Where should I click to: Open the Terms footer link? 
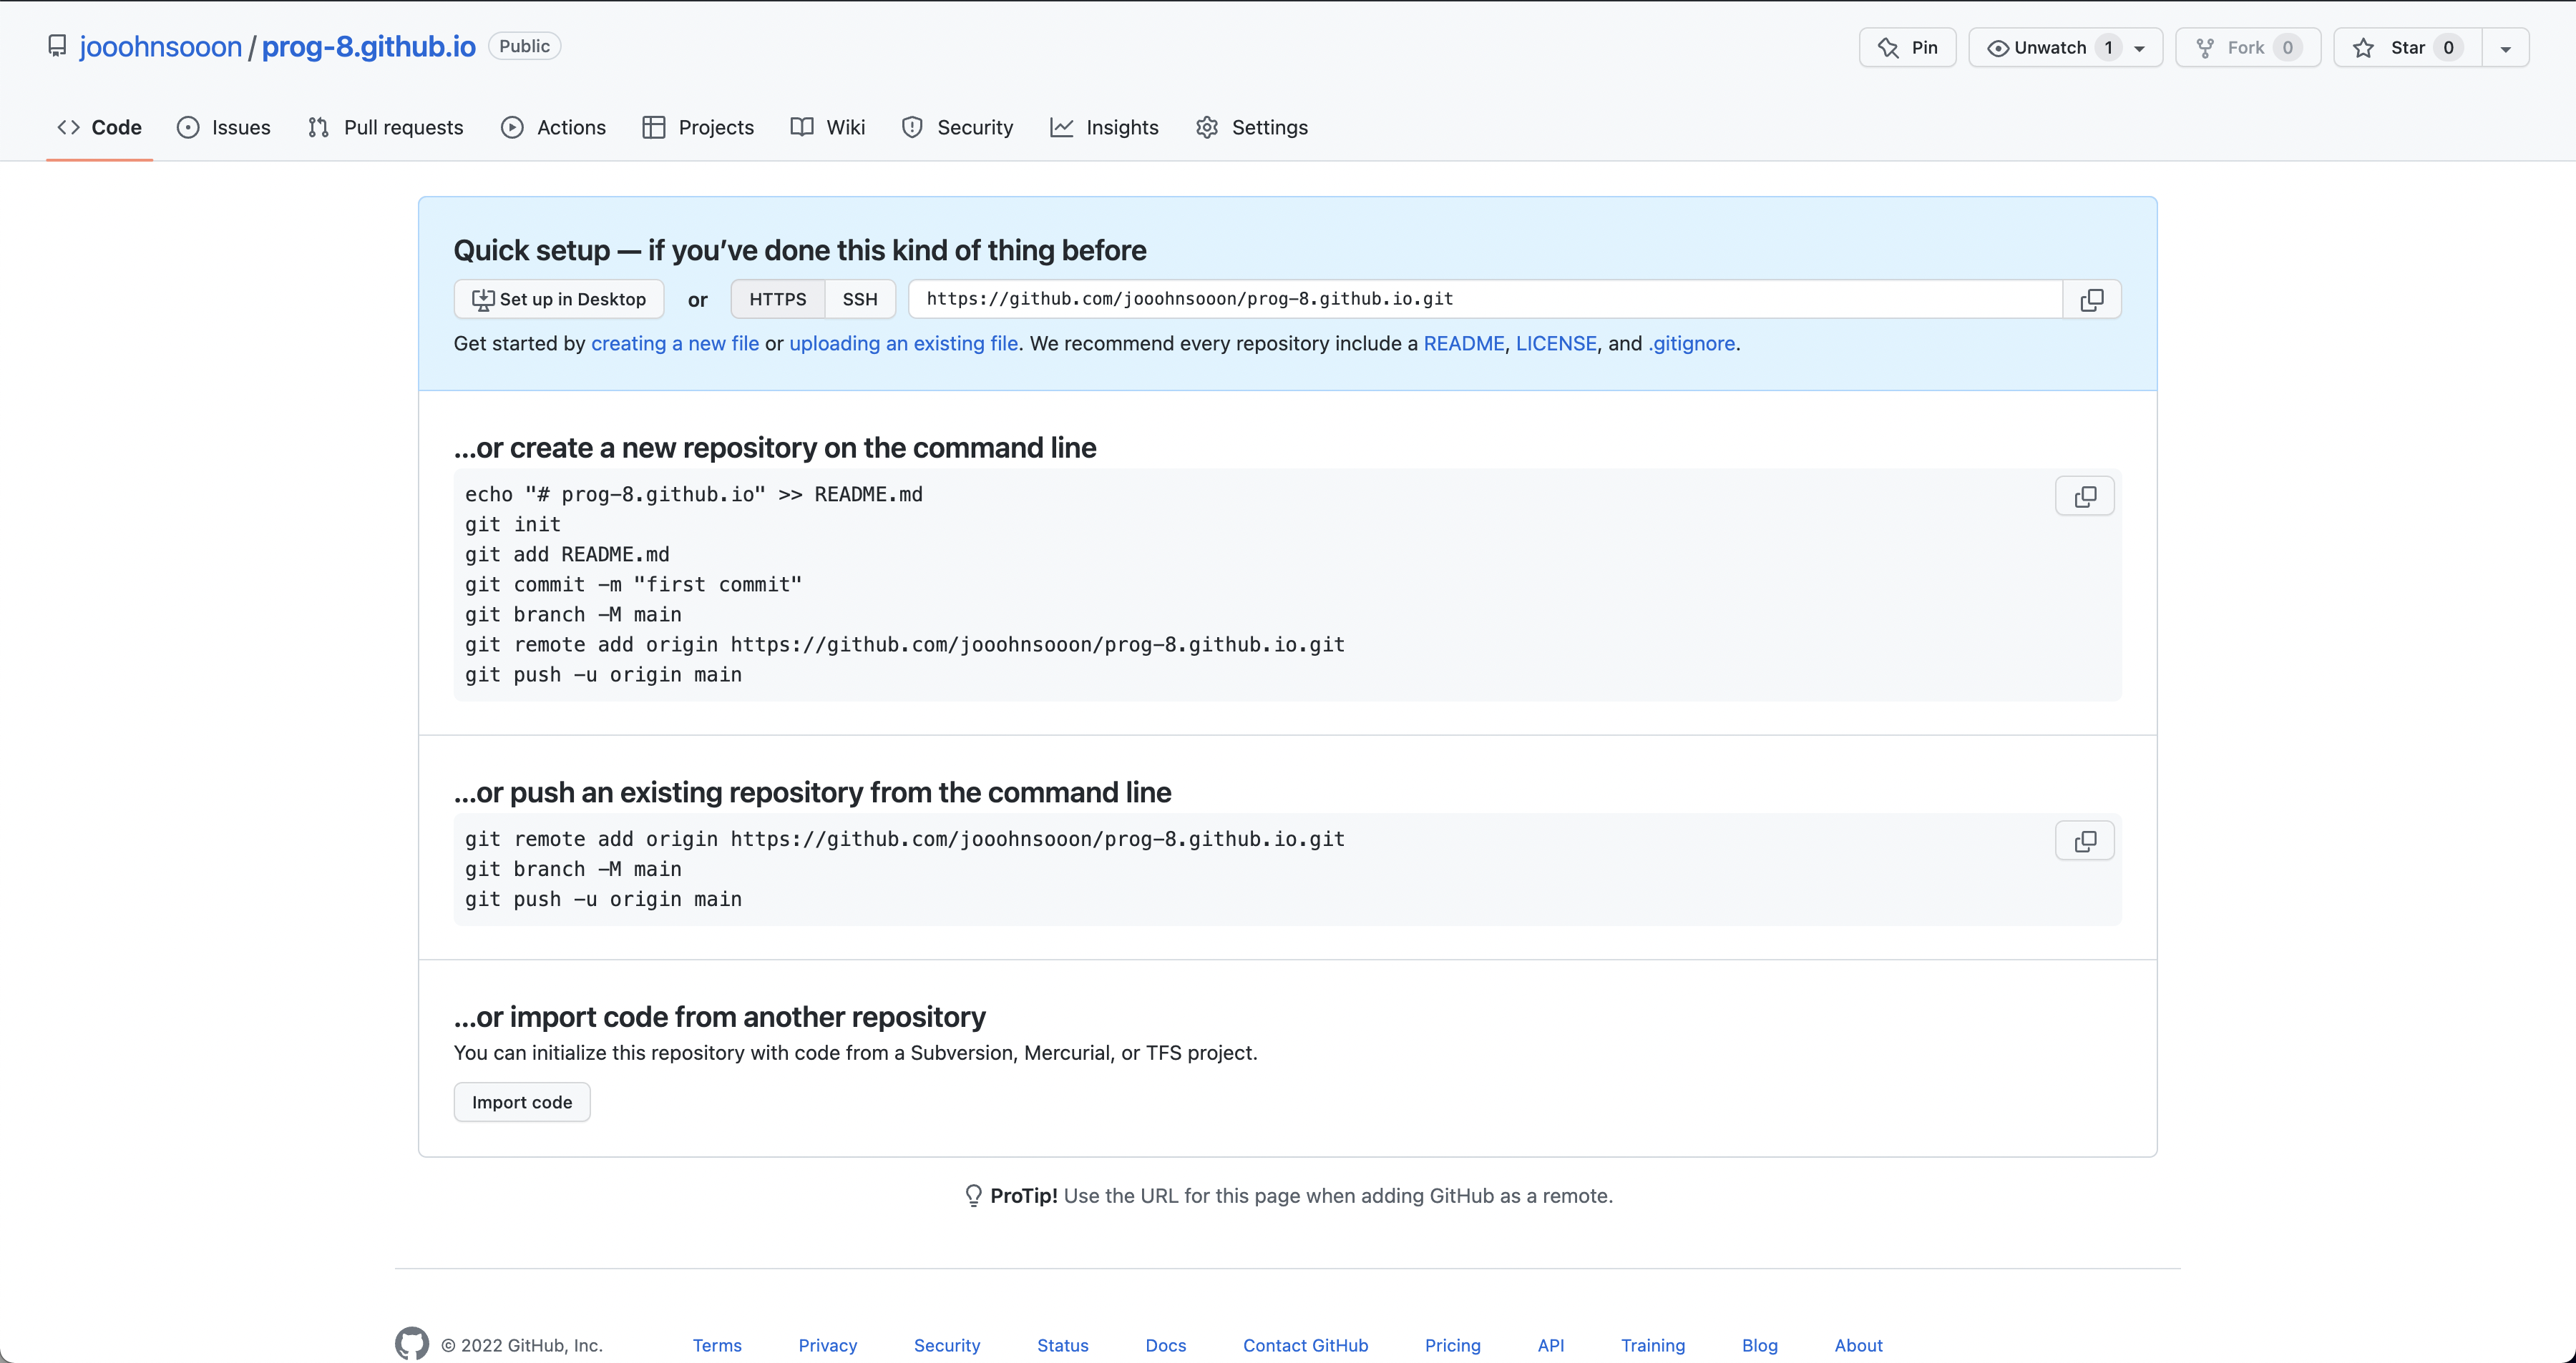(x=717, y=1345)
